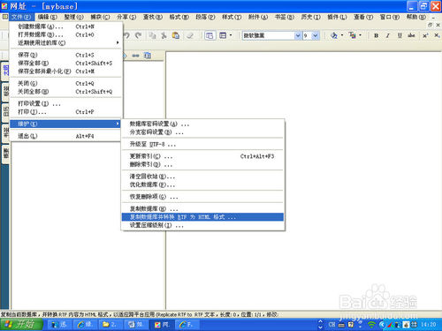Open the 查找 menu
The height and width of the screenshot is (331, 442).
point(153,17)
